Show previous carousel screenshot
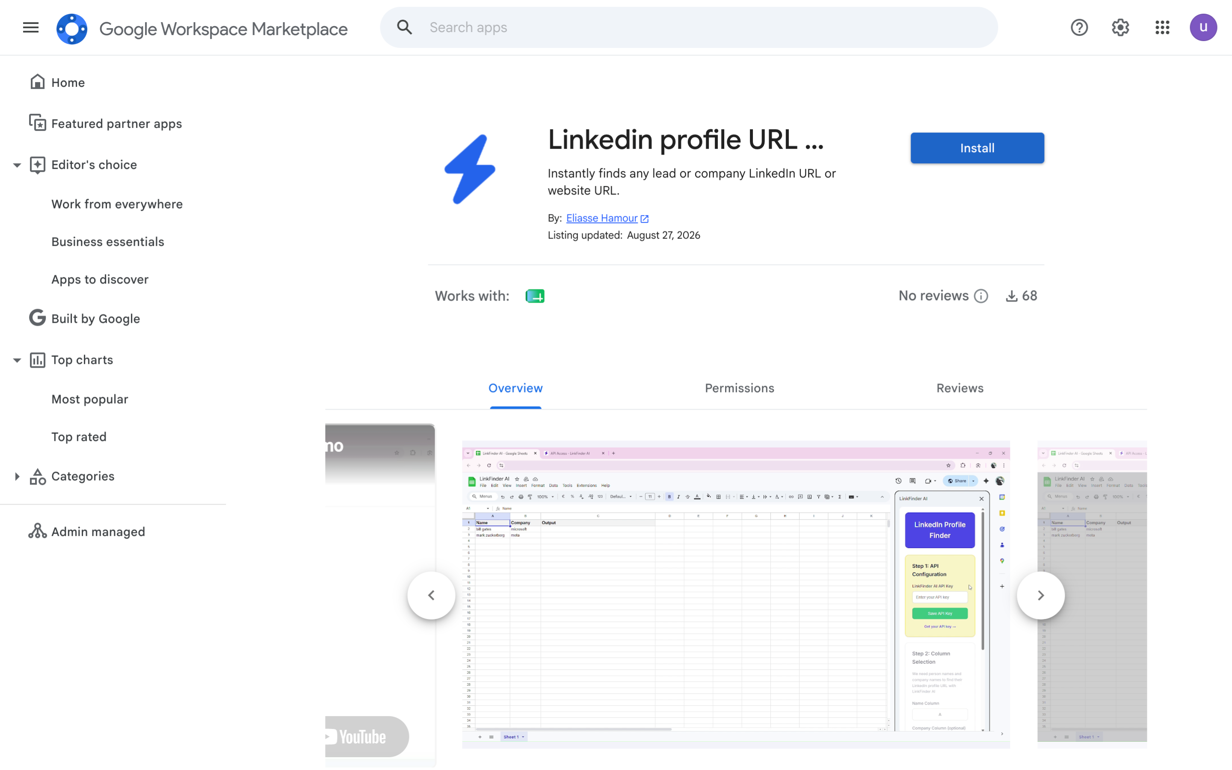 (431, 595)
